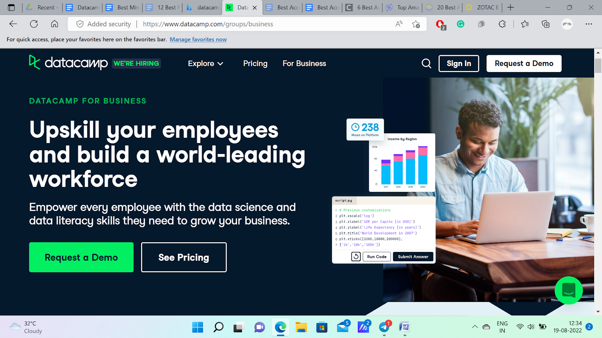
Task: Go back to the previous page
Action: tap(13, 24)
